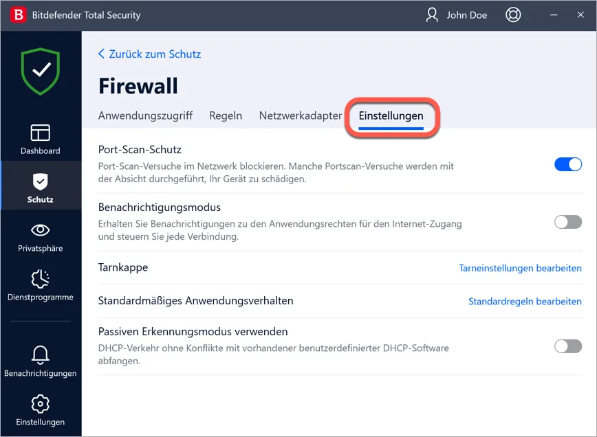Select the Schutz shield icon in sidebar
This screenshot has width=597, height=437.
41,181
